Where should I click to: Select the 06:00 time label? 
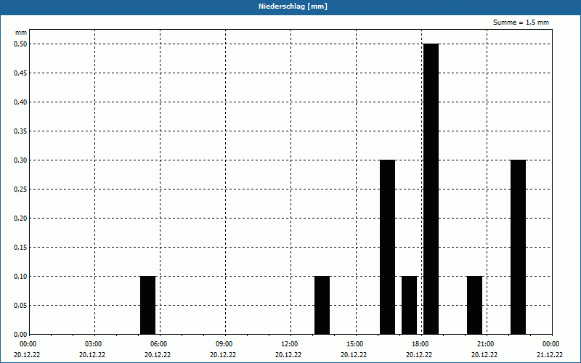click(159, 344)
